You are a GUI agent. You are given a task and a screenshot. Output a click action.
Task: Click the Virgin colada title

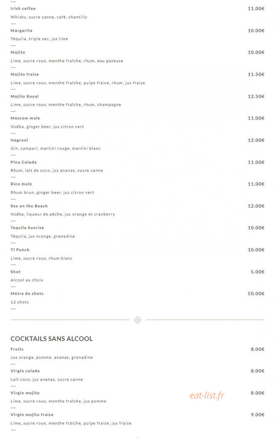25,371
